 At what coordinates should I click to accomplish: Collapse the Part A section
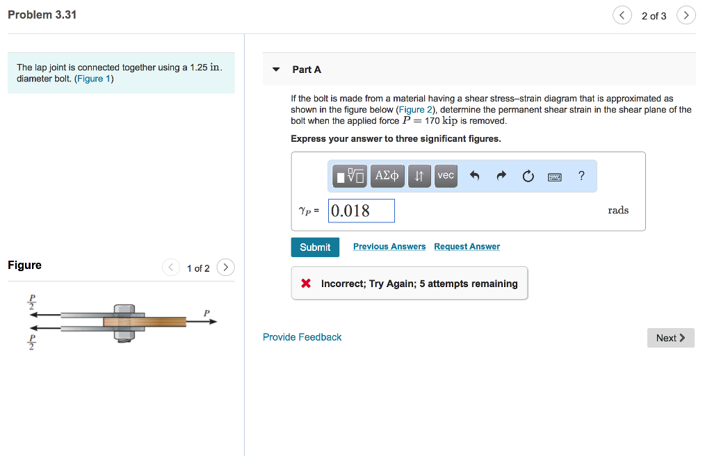[x=276, y=70]
